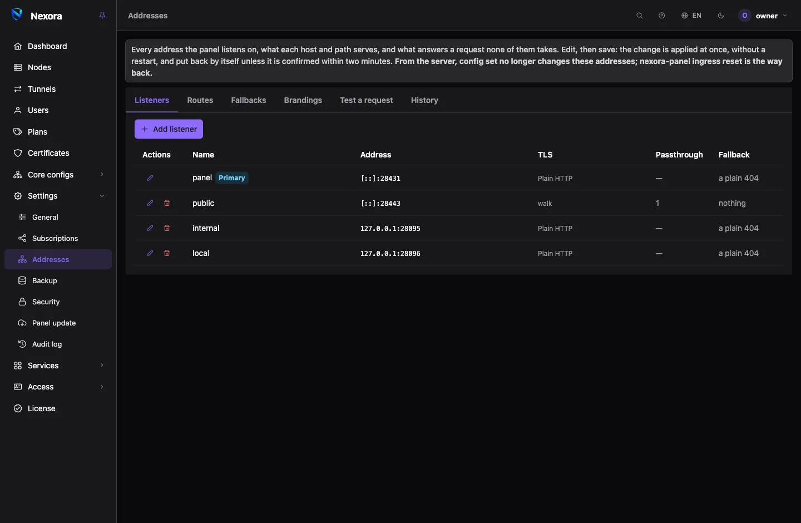Edit the internal listener pencil icon
This screenshot has width=801, height=523.
pos(150,228)
